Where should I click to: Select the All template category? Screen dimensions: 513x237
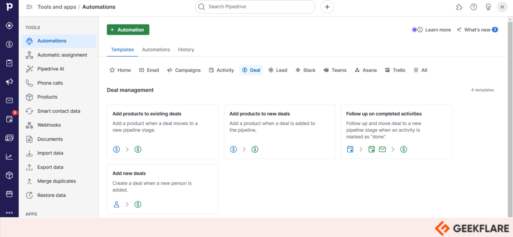(420, 70)
